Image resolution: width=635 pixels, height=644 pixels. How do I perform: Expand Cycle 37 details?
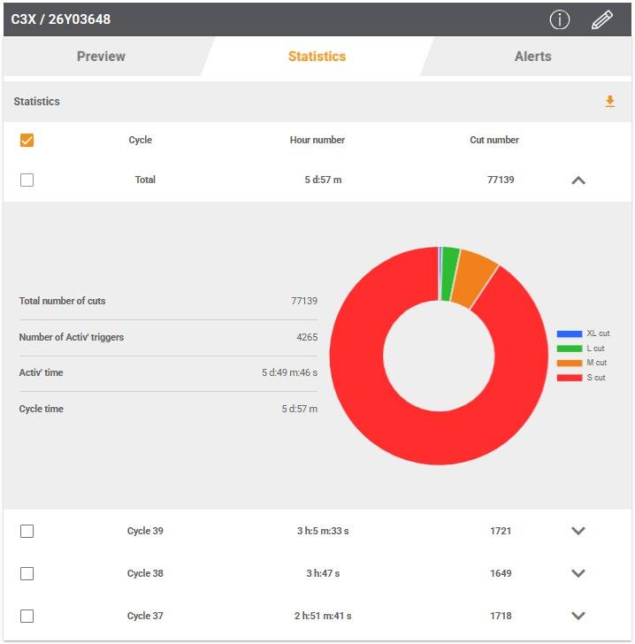point(578,616)
